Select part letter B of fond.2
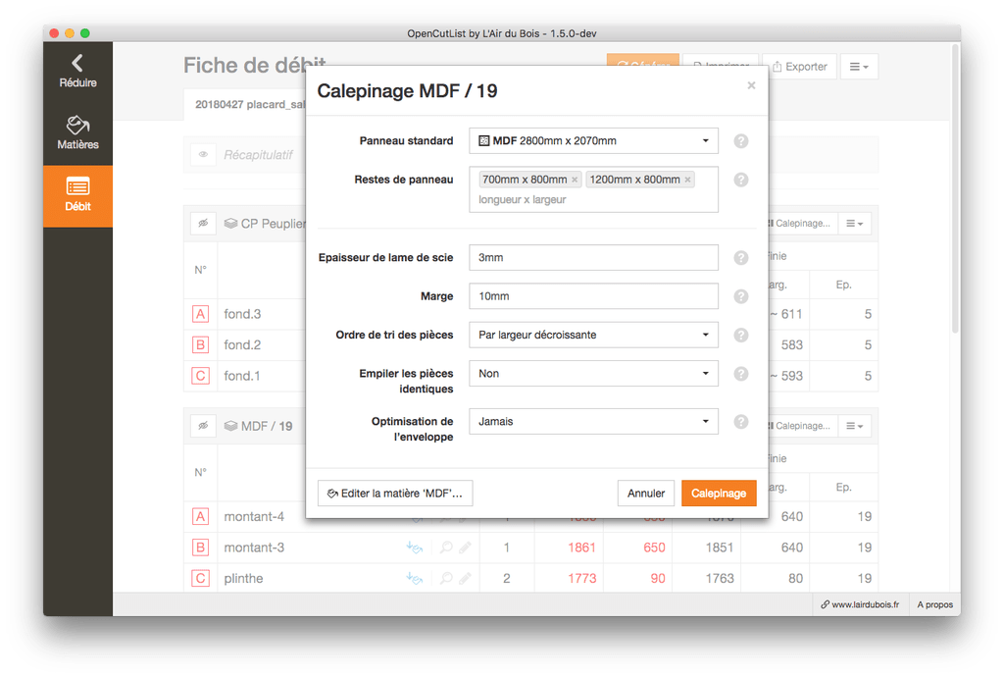Image resolution: width=1004 pixels, height=678 pixels. point(200,344)
